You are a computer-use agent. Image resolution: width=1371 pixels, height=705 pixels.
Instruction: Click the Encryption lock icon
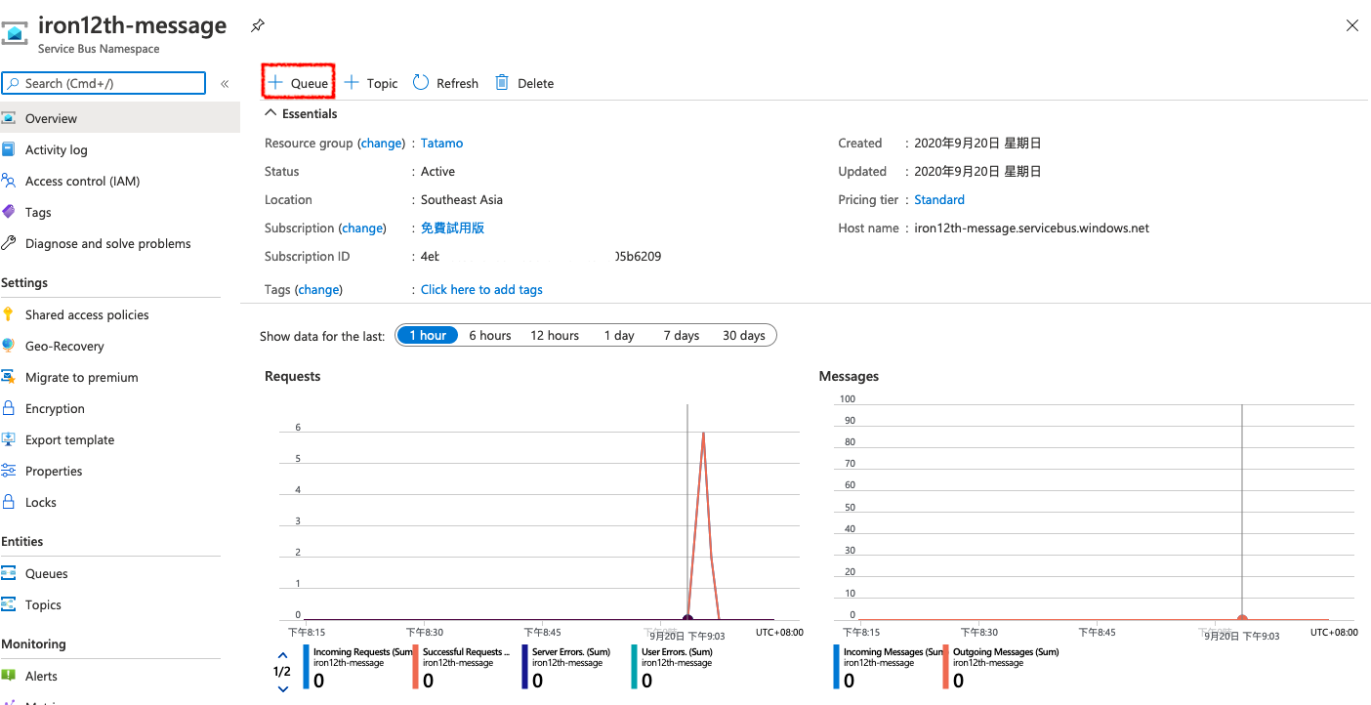coord(9,408)
